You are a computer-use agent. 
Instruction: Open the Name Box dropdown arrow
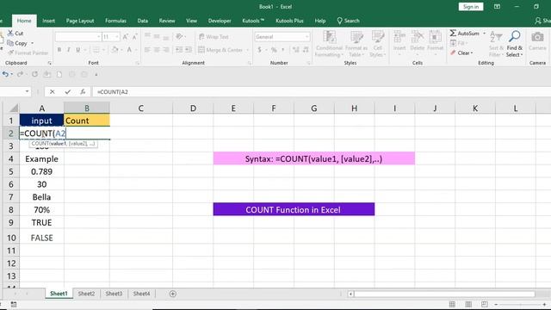point(27,92)
